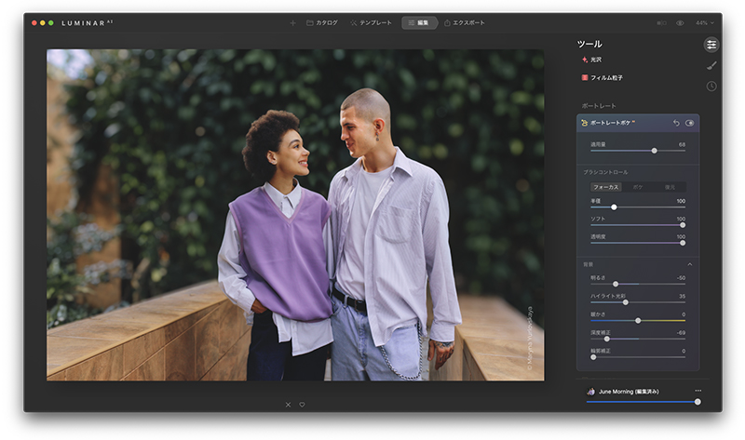The width and height of the screenshot is (745, 440).
Task: Adjust the June Morning template amount slider
Action: (x=643, y=402)
